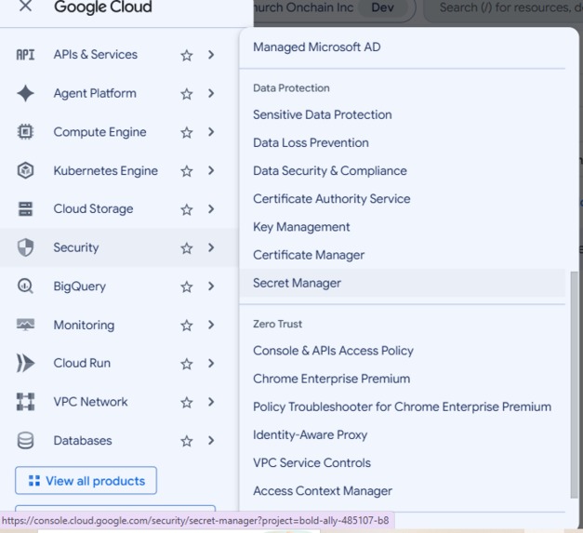The image size is (583, 533).
Task: Expand the APIs & Services submenu chevron
Action: click(x=211, y=55)
